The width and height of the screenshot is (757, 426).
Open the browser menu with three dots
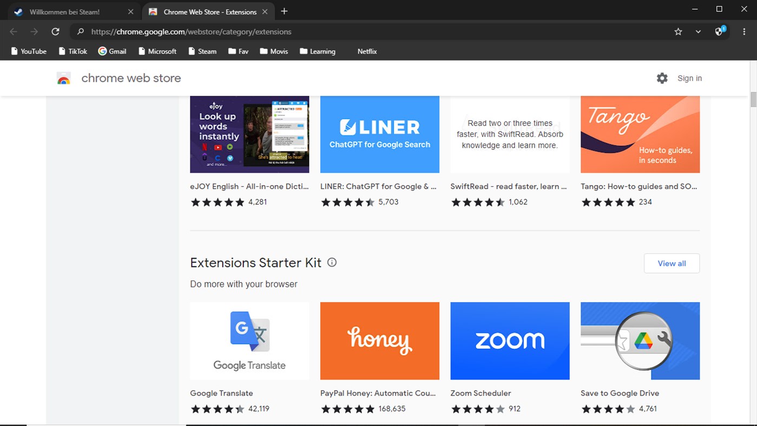pos(745,31)
